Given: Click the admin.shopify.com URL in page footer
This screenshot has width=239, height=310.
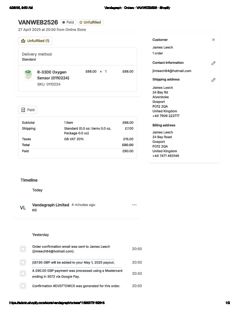Looking at the screenshot, I should click(57, 303).
